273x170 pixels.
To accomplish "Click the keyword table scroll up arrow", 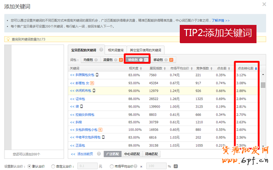I will point(263,75).
